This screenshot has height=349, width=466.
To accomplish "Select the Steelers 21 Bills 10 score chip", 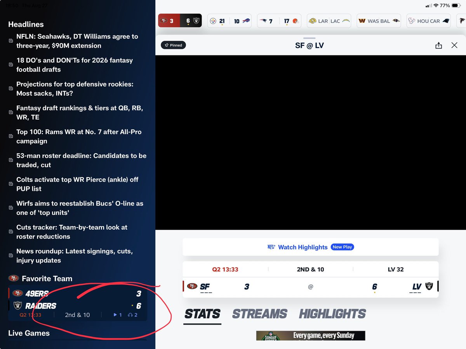I will coord(230,21).
